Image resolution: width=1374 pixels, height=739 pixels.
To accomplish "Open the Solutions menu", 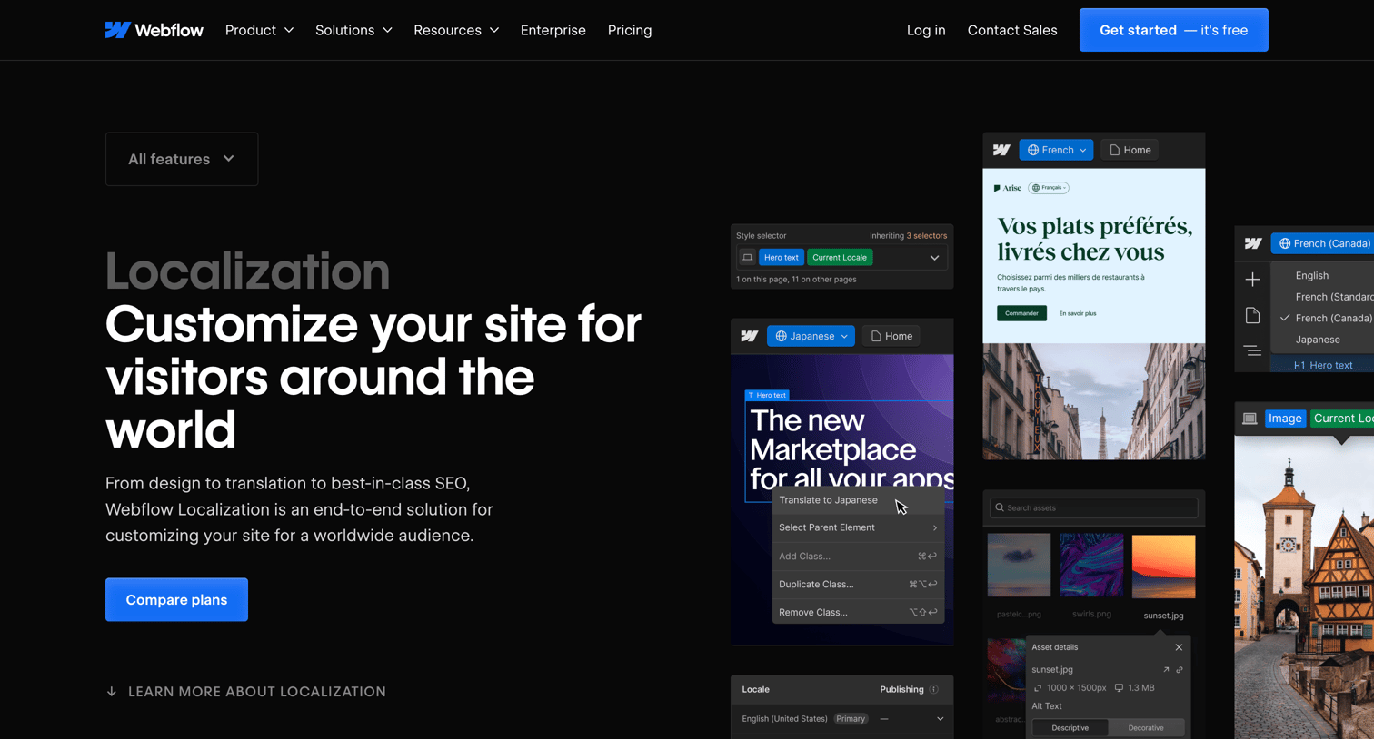I will click(353, 30).
